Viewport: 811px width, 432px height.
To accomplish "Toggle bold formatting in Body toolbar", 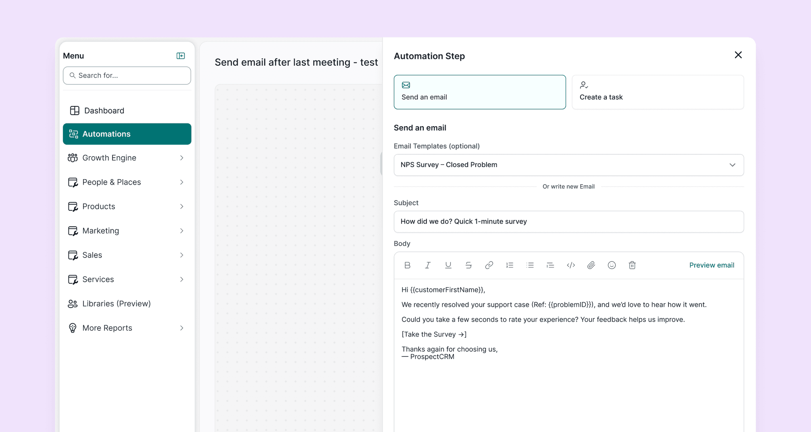I will pyautogui.click(x=407, y=265).
